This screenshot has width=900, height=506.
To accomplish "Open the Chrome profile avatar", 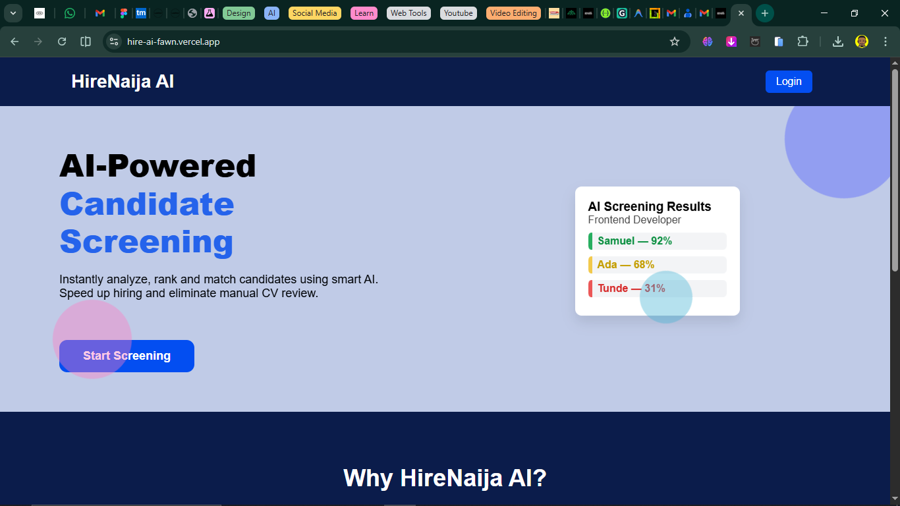I will [862, 42].
